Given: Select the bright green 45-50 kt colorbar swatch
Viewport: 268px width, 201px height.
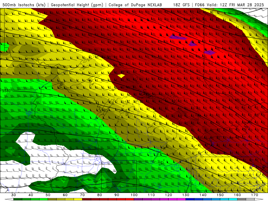Looking at the screenshot, I should 44,199.
